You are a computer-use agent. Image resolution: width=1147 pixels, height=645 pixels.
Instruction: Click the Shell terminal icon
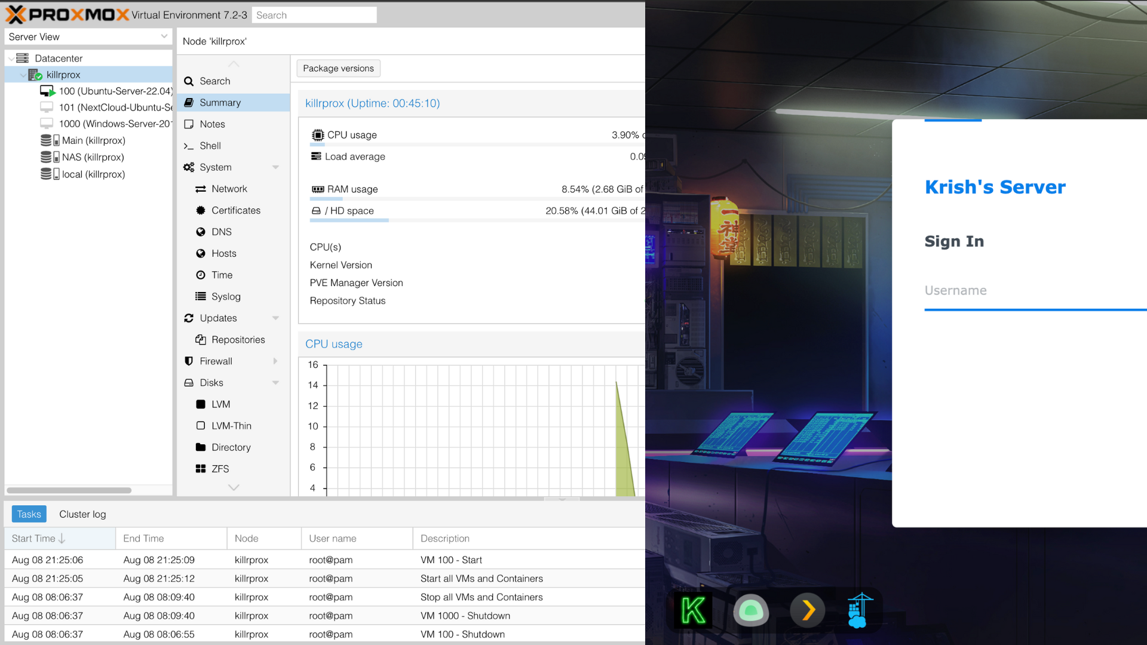click(189, 146)
